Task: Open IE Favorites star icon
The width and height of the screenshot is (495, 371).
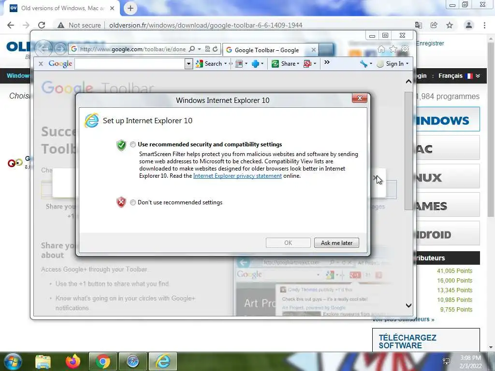Action: (x=393, y=49)
